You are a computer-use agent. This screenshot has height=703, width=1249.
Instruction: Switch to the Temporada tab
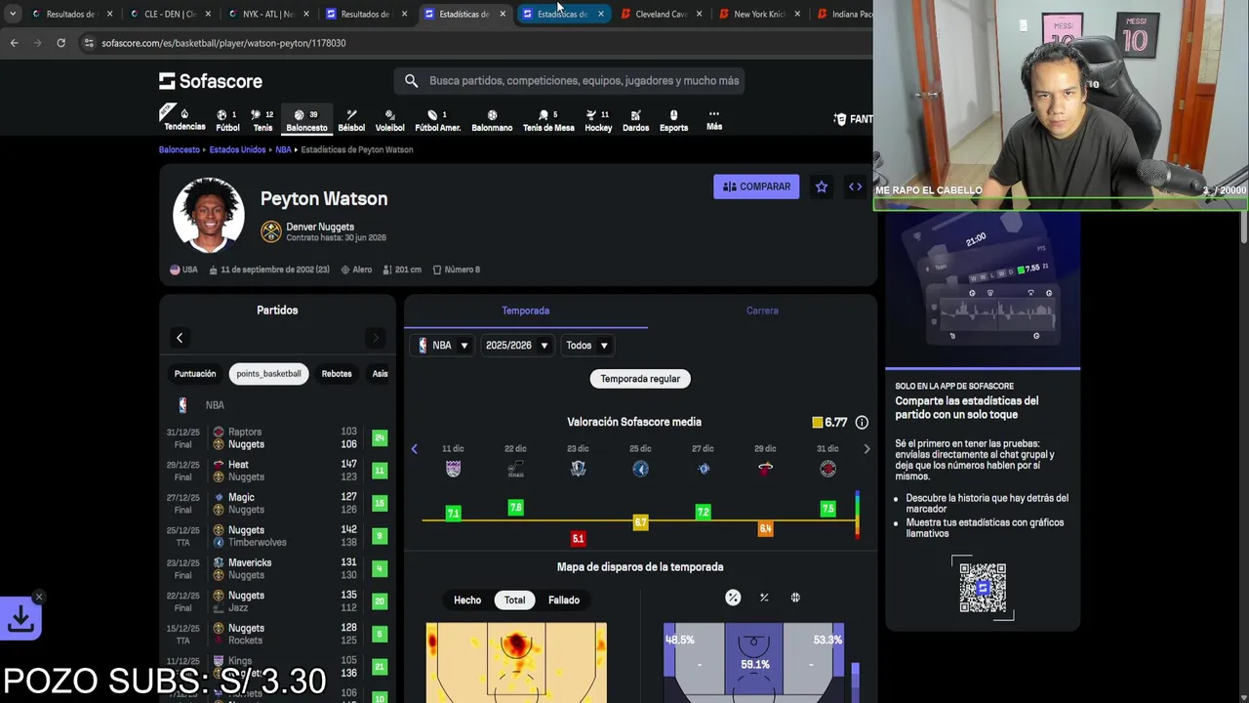click(x=526, y=310)
